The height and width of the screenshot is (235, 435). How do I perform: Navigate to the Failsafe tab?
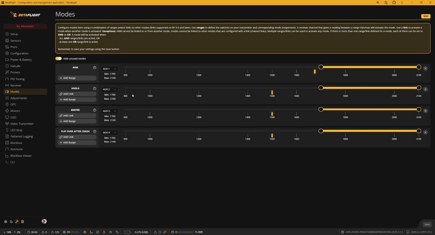click(25, 66)
